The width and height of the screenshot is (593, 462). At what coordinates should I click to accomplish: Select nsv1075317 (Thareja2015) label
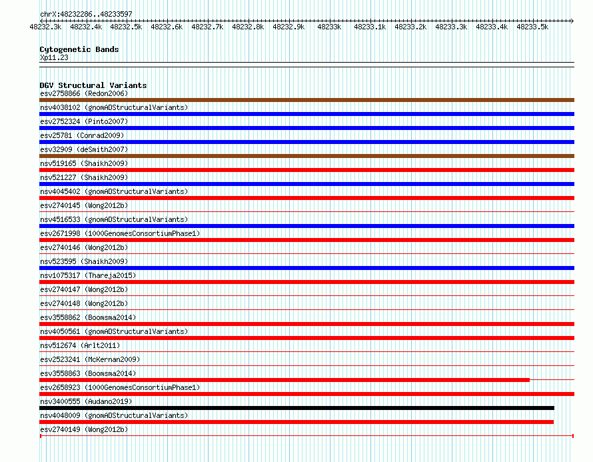(x=88, y=275)
